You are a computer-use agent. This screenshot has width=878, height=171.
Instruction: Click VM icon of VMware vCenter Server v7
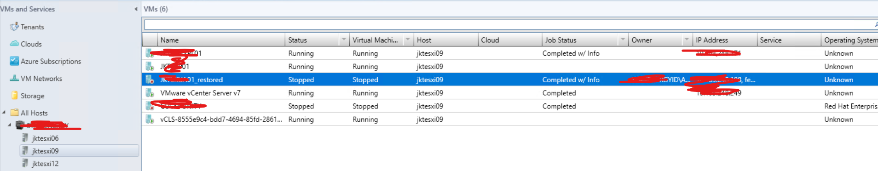click(150, 93)
